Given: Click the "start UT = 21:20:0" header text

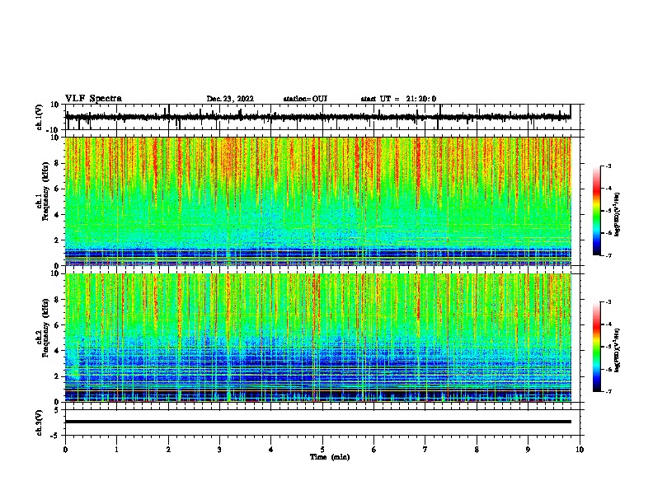Looking at the screenshot, I should 398,99.
